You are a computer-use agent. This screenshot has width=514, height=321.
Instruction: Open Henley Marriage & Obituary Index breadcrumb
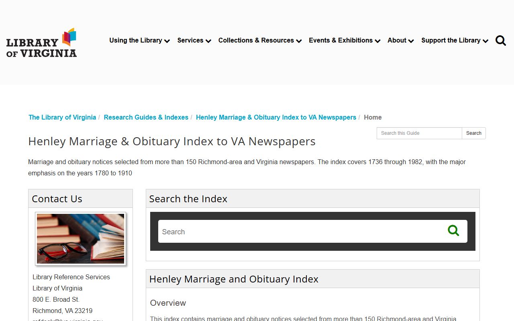coord(276,117)
